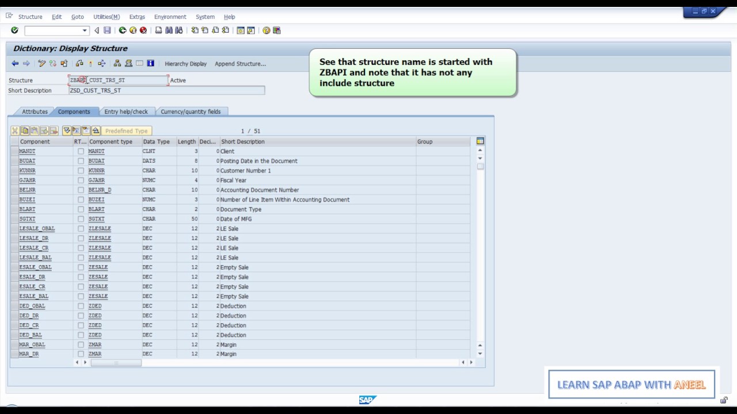Open component type ZLESALE for LESALE_OBAL
This screenshot has height=414, width=737.
click(x=100, y=229)
